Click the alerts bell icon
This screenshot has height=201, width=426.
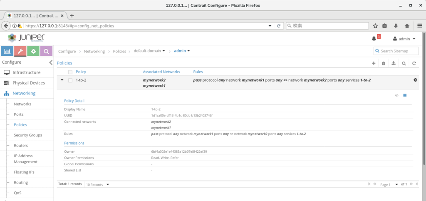coord(374,39)
